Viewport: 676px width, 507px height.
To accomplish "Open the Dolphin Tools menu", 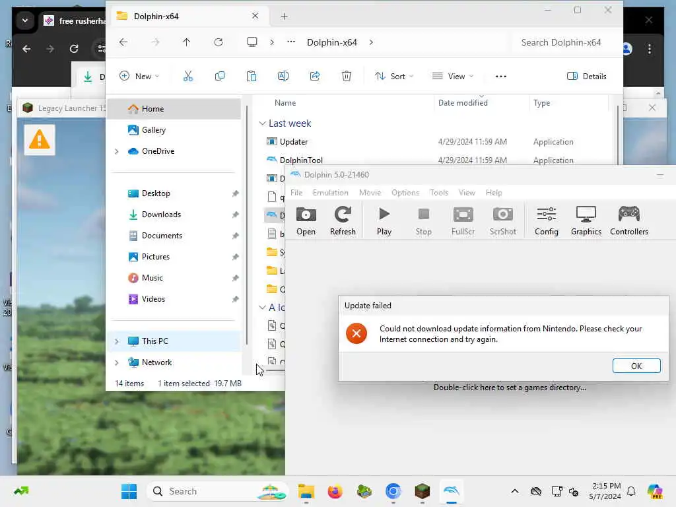I will point(439,193).
